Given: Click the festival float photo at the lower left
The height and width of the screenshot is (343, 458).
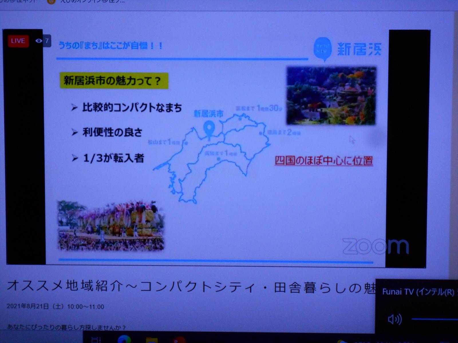Looking at the screenshot, I should coord(111,226).
